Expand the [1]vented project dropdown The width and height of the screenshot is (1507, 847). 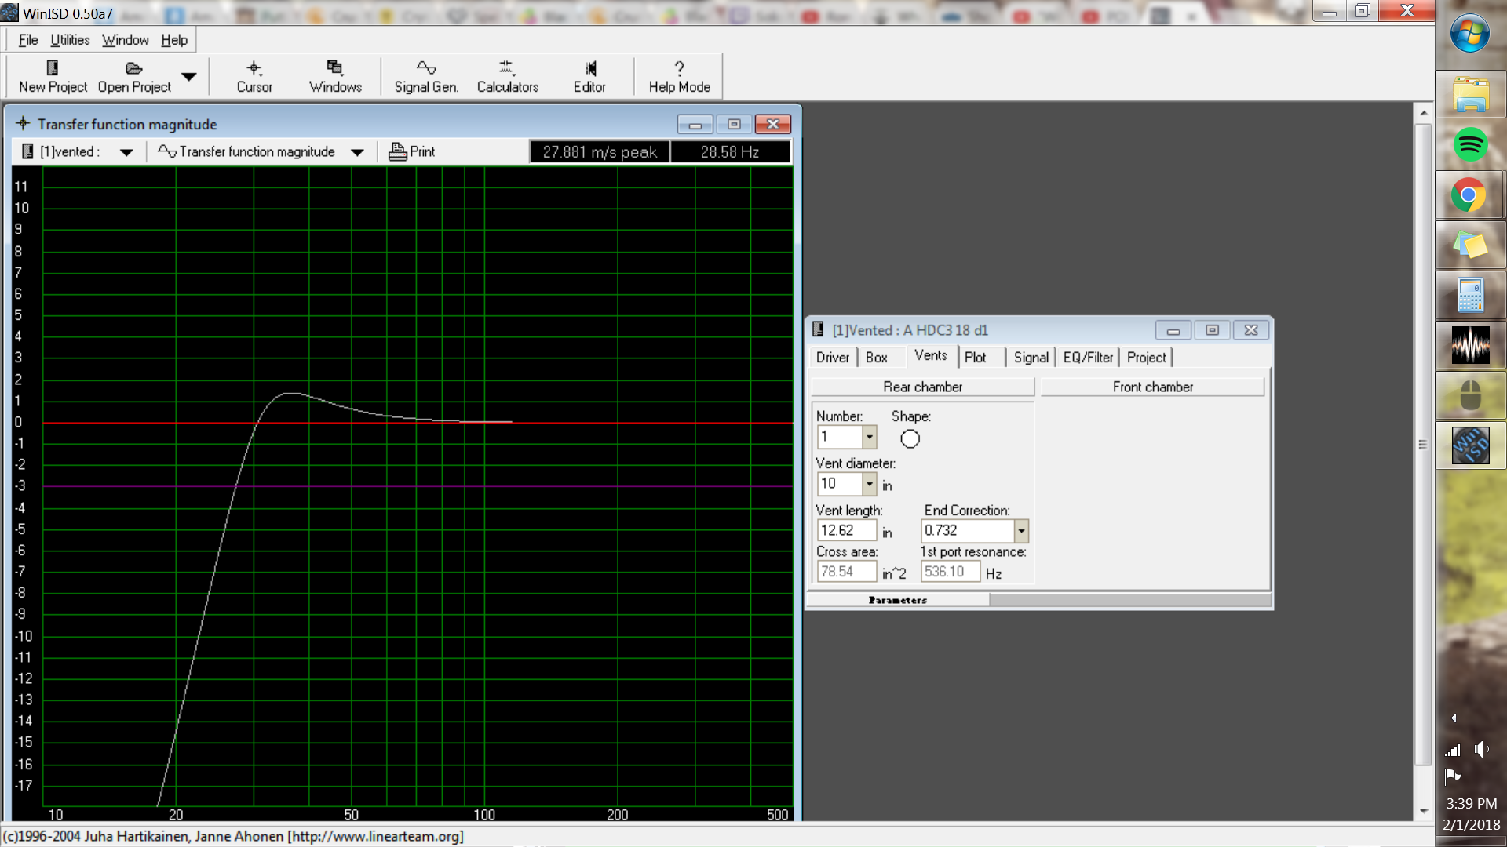[x=126, y=152]
